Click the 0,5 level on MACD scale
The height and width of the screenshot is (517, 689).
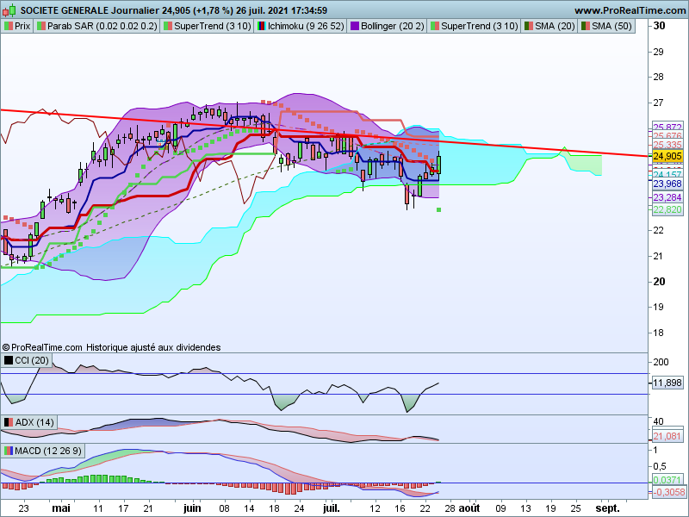pyautogui.click(x=661, y=466)
